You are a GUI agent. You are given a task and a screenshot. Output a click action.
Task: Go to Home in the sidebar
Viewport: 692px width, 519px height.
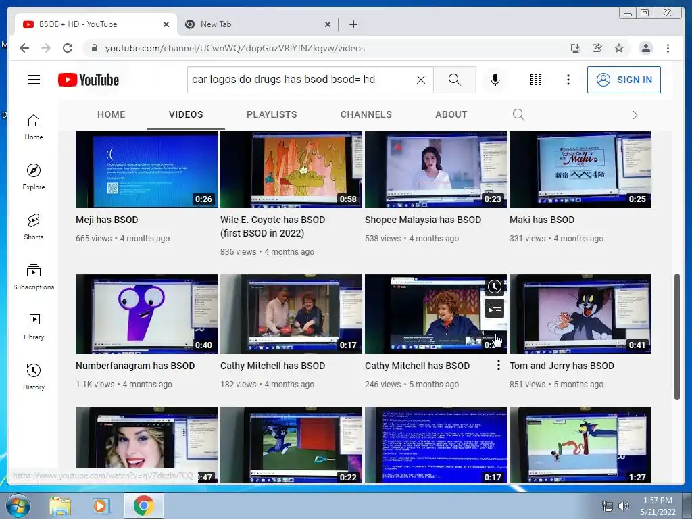point(34,127)
